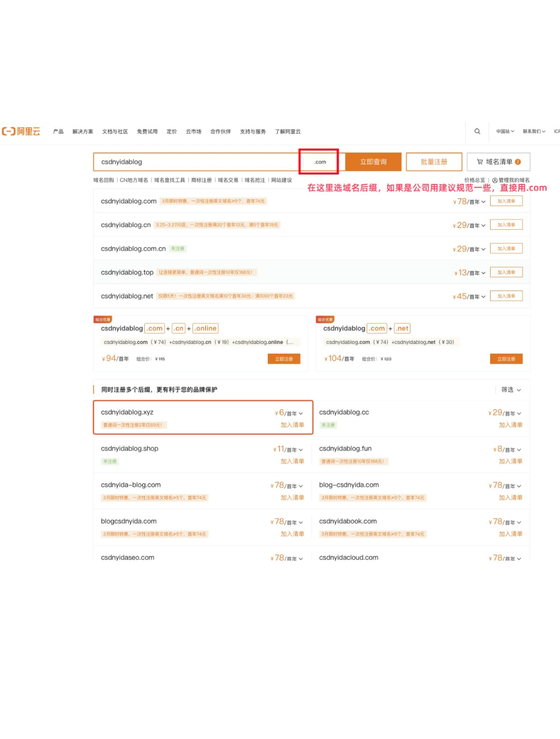The height and width of the screenshot is (739, 560).
Task: Select csdnyidaseo.com domain name
Action: click(128, 557)
